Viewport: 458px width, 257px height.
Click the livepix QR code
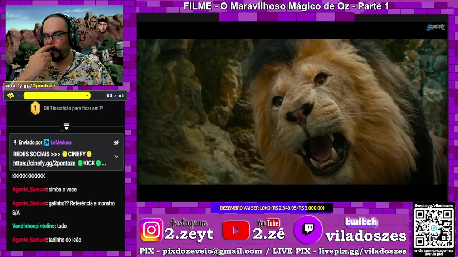click(x=434, y=227)
